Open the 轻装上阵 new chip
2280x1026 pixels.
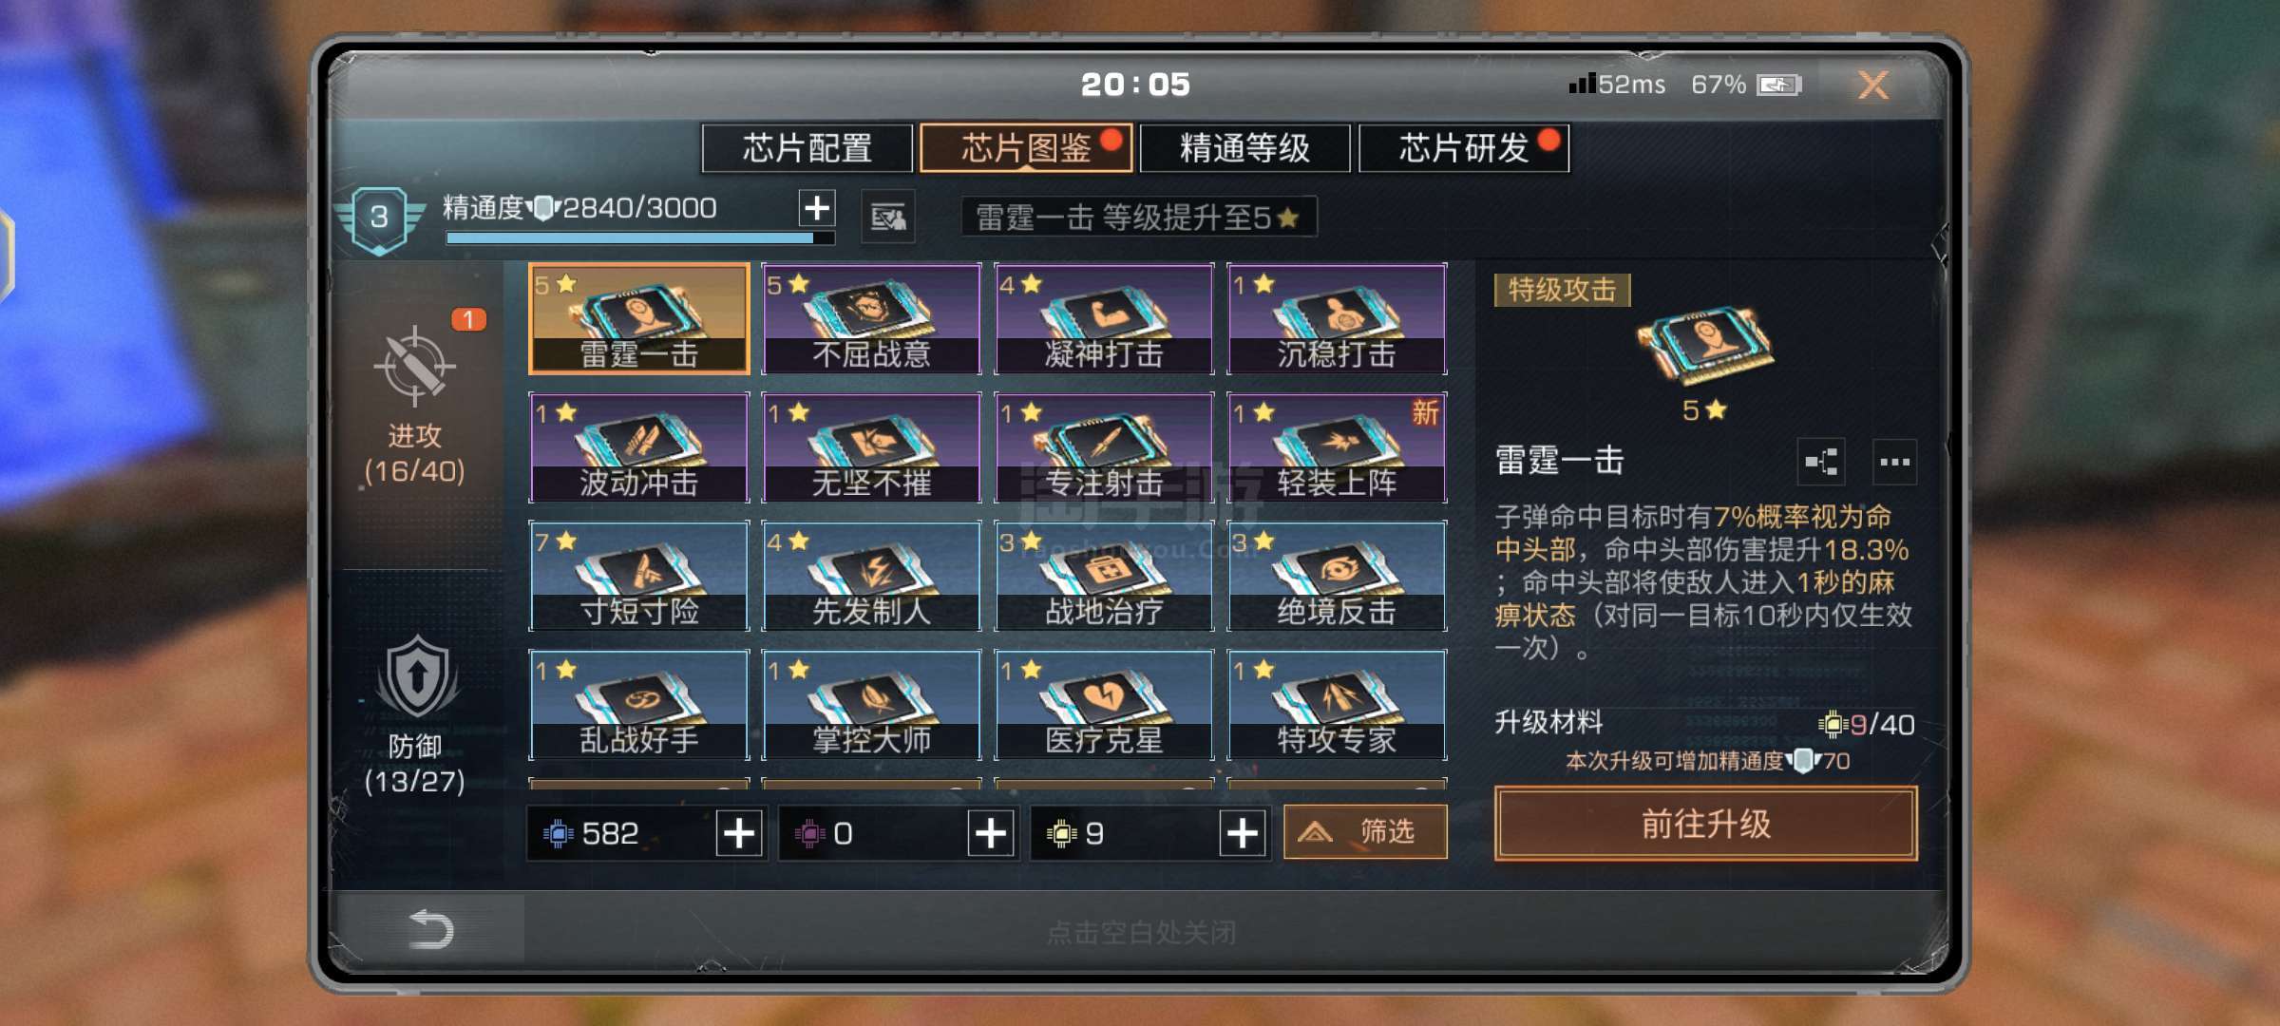(x=1337, y=447)
